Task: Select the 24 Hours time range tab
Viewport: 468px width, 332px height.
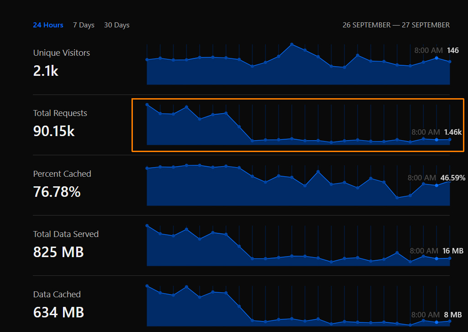Action: (x=48, y=25)
